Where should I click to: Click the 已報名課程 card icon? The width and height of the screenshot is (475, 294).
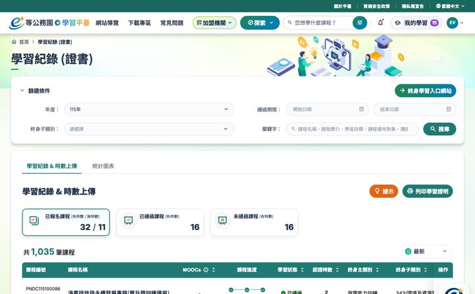[x=34, y=220]
